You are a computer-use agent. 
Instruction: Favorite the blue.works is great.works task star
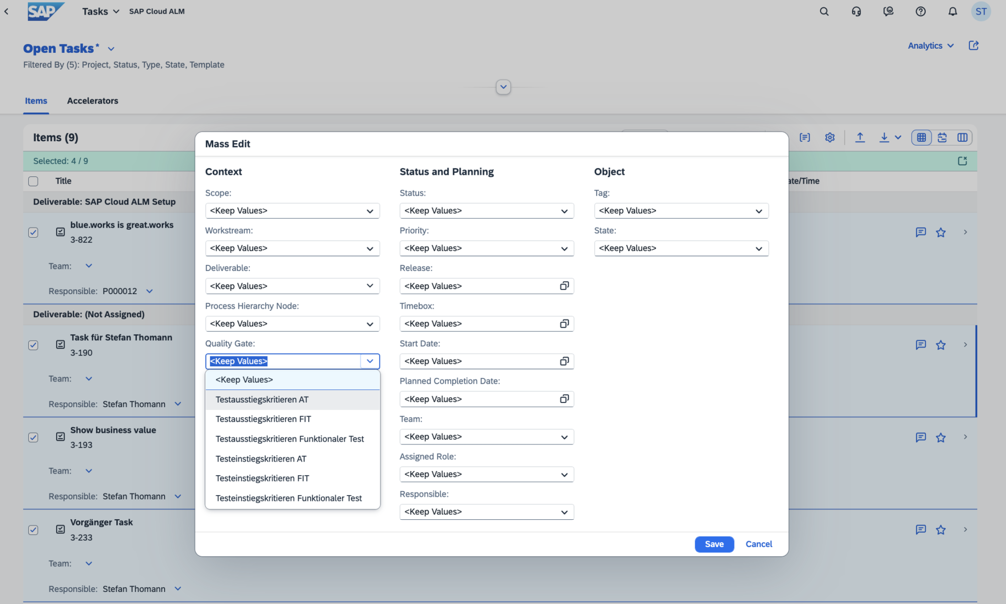click(x=941, y=232)
